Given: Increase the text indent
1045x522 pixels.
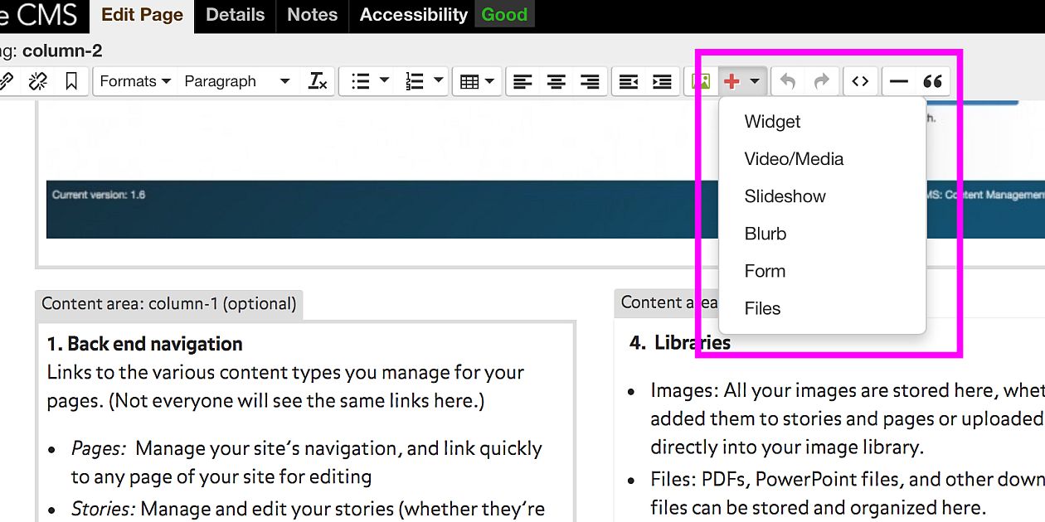Looking at the screenshot, I should tap(661, 80).
